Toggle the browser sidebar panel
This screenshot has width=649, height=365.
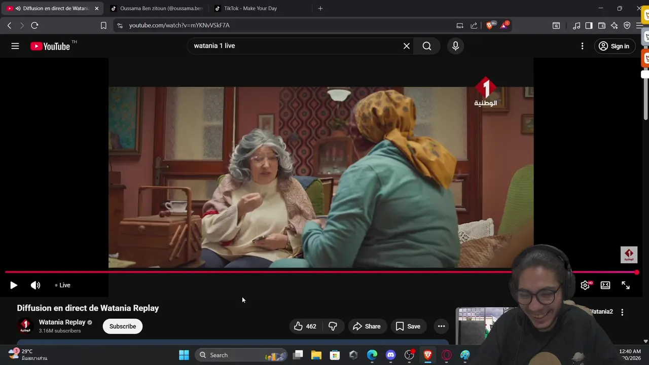point(589,25)
